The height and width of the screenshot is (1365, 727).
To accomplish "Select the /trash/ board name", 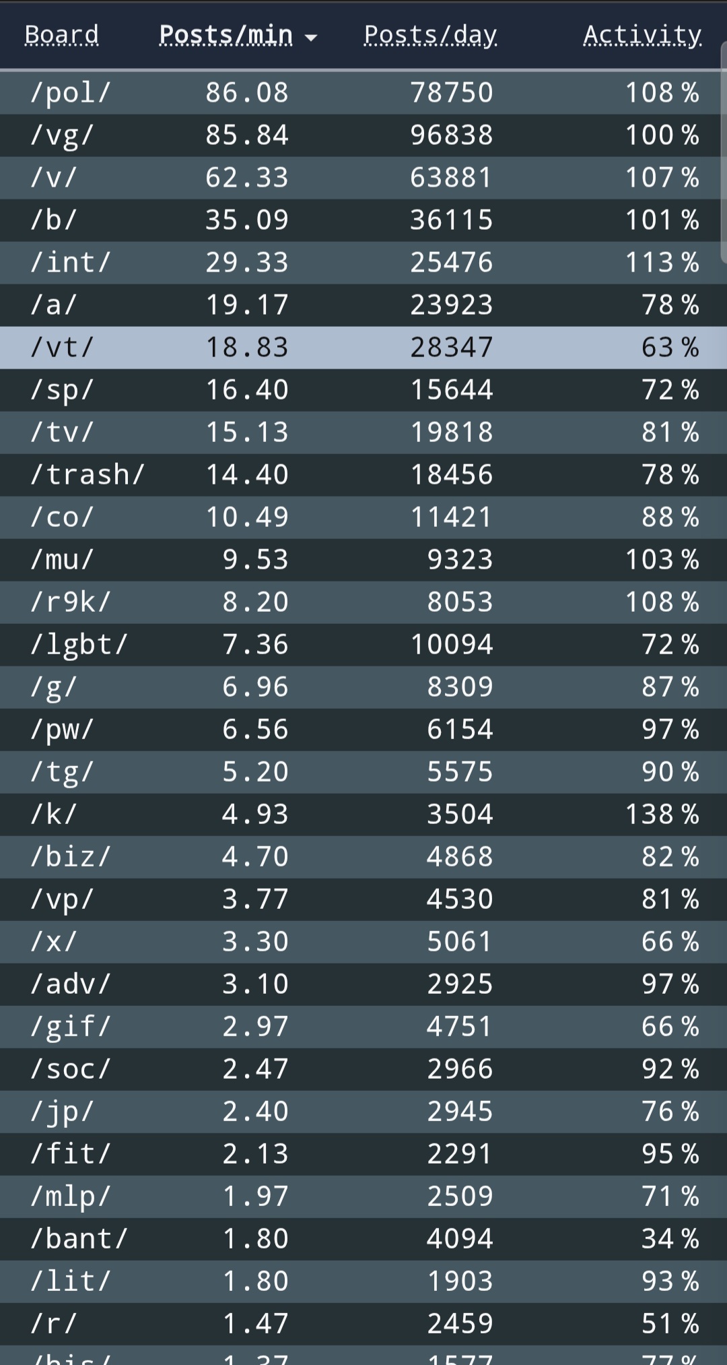I will 88,474.
